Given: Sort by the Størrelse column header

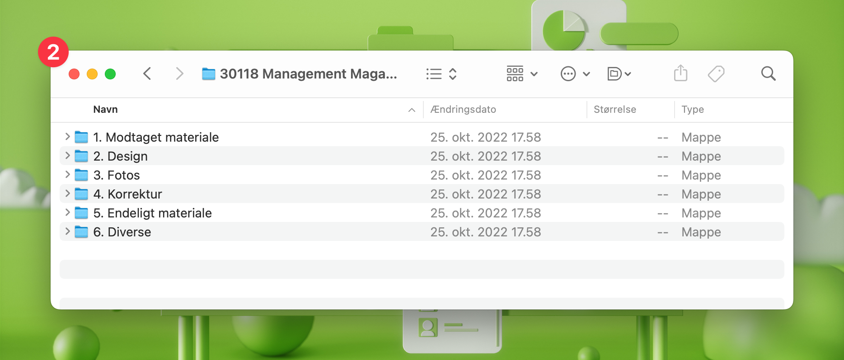Looking at the screenshot, I should [x=614, y=110].
